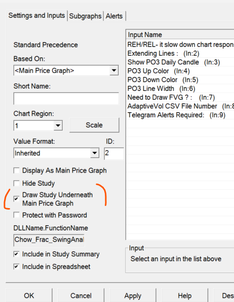Enable Display As Main Price Graph checkbox

point(17,171)
